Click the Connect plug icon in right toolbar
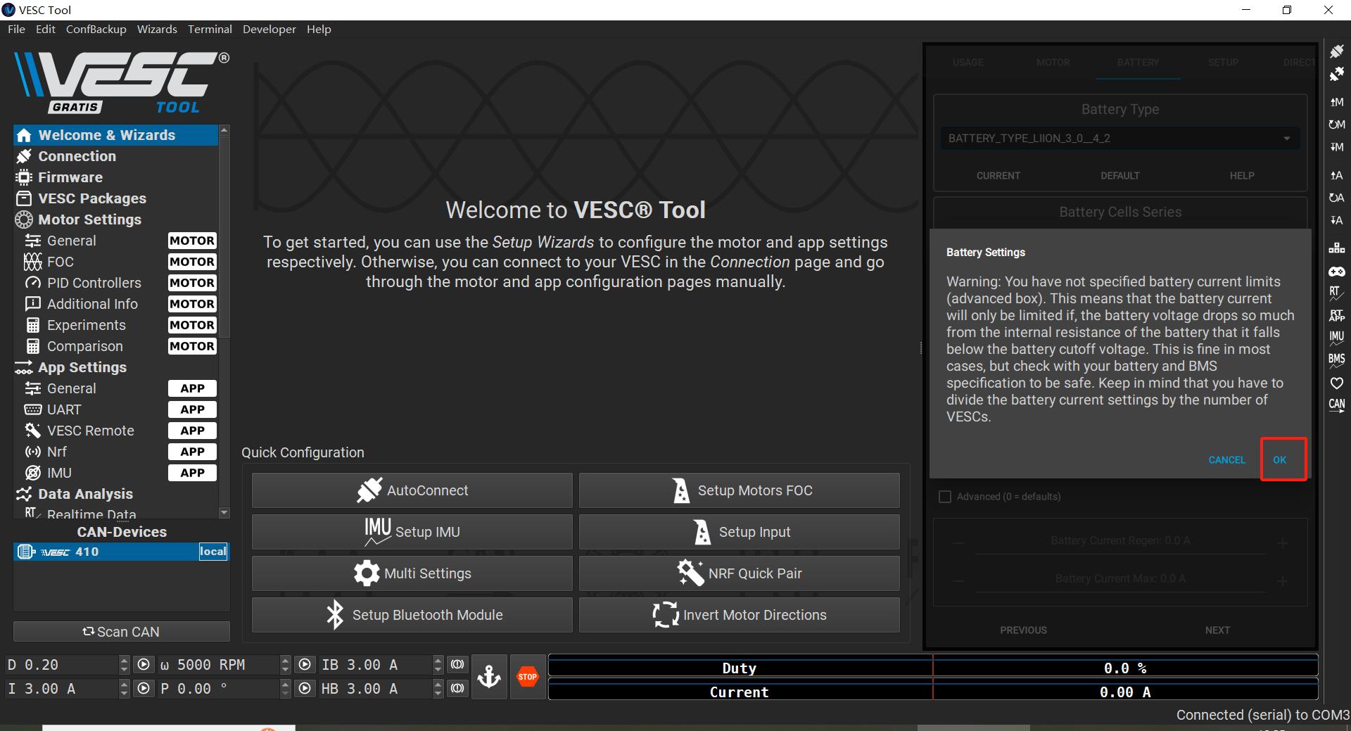The height and width of the screenshot is (731, 1351). click(1336, 51)
